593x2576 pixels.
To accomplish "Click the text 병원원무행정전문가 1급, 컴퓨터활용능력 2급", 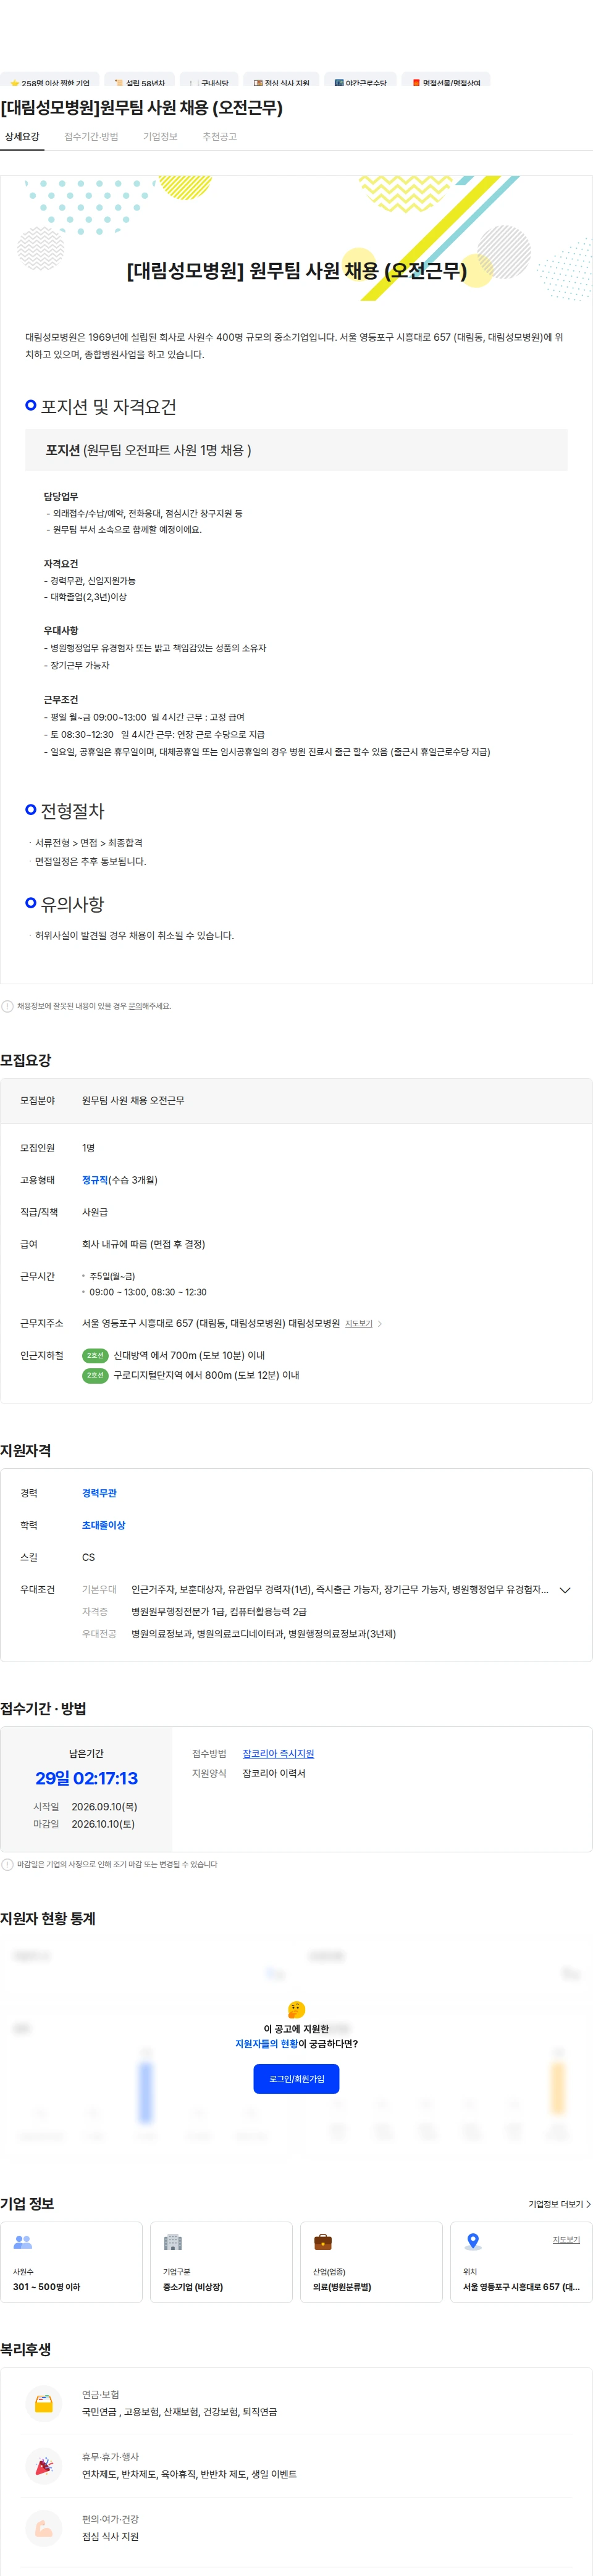I will point(219,1612).
